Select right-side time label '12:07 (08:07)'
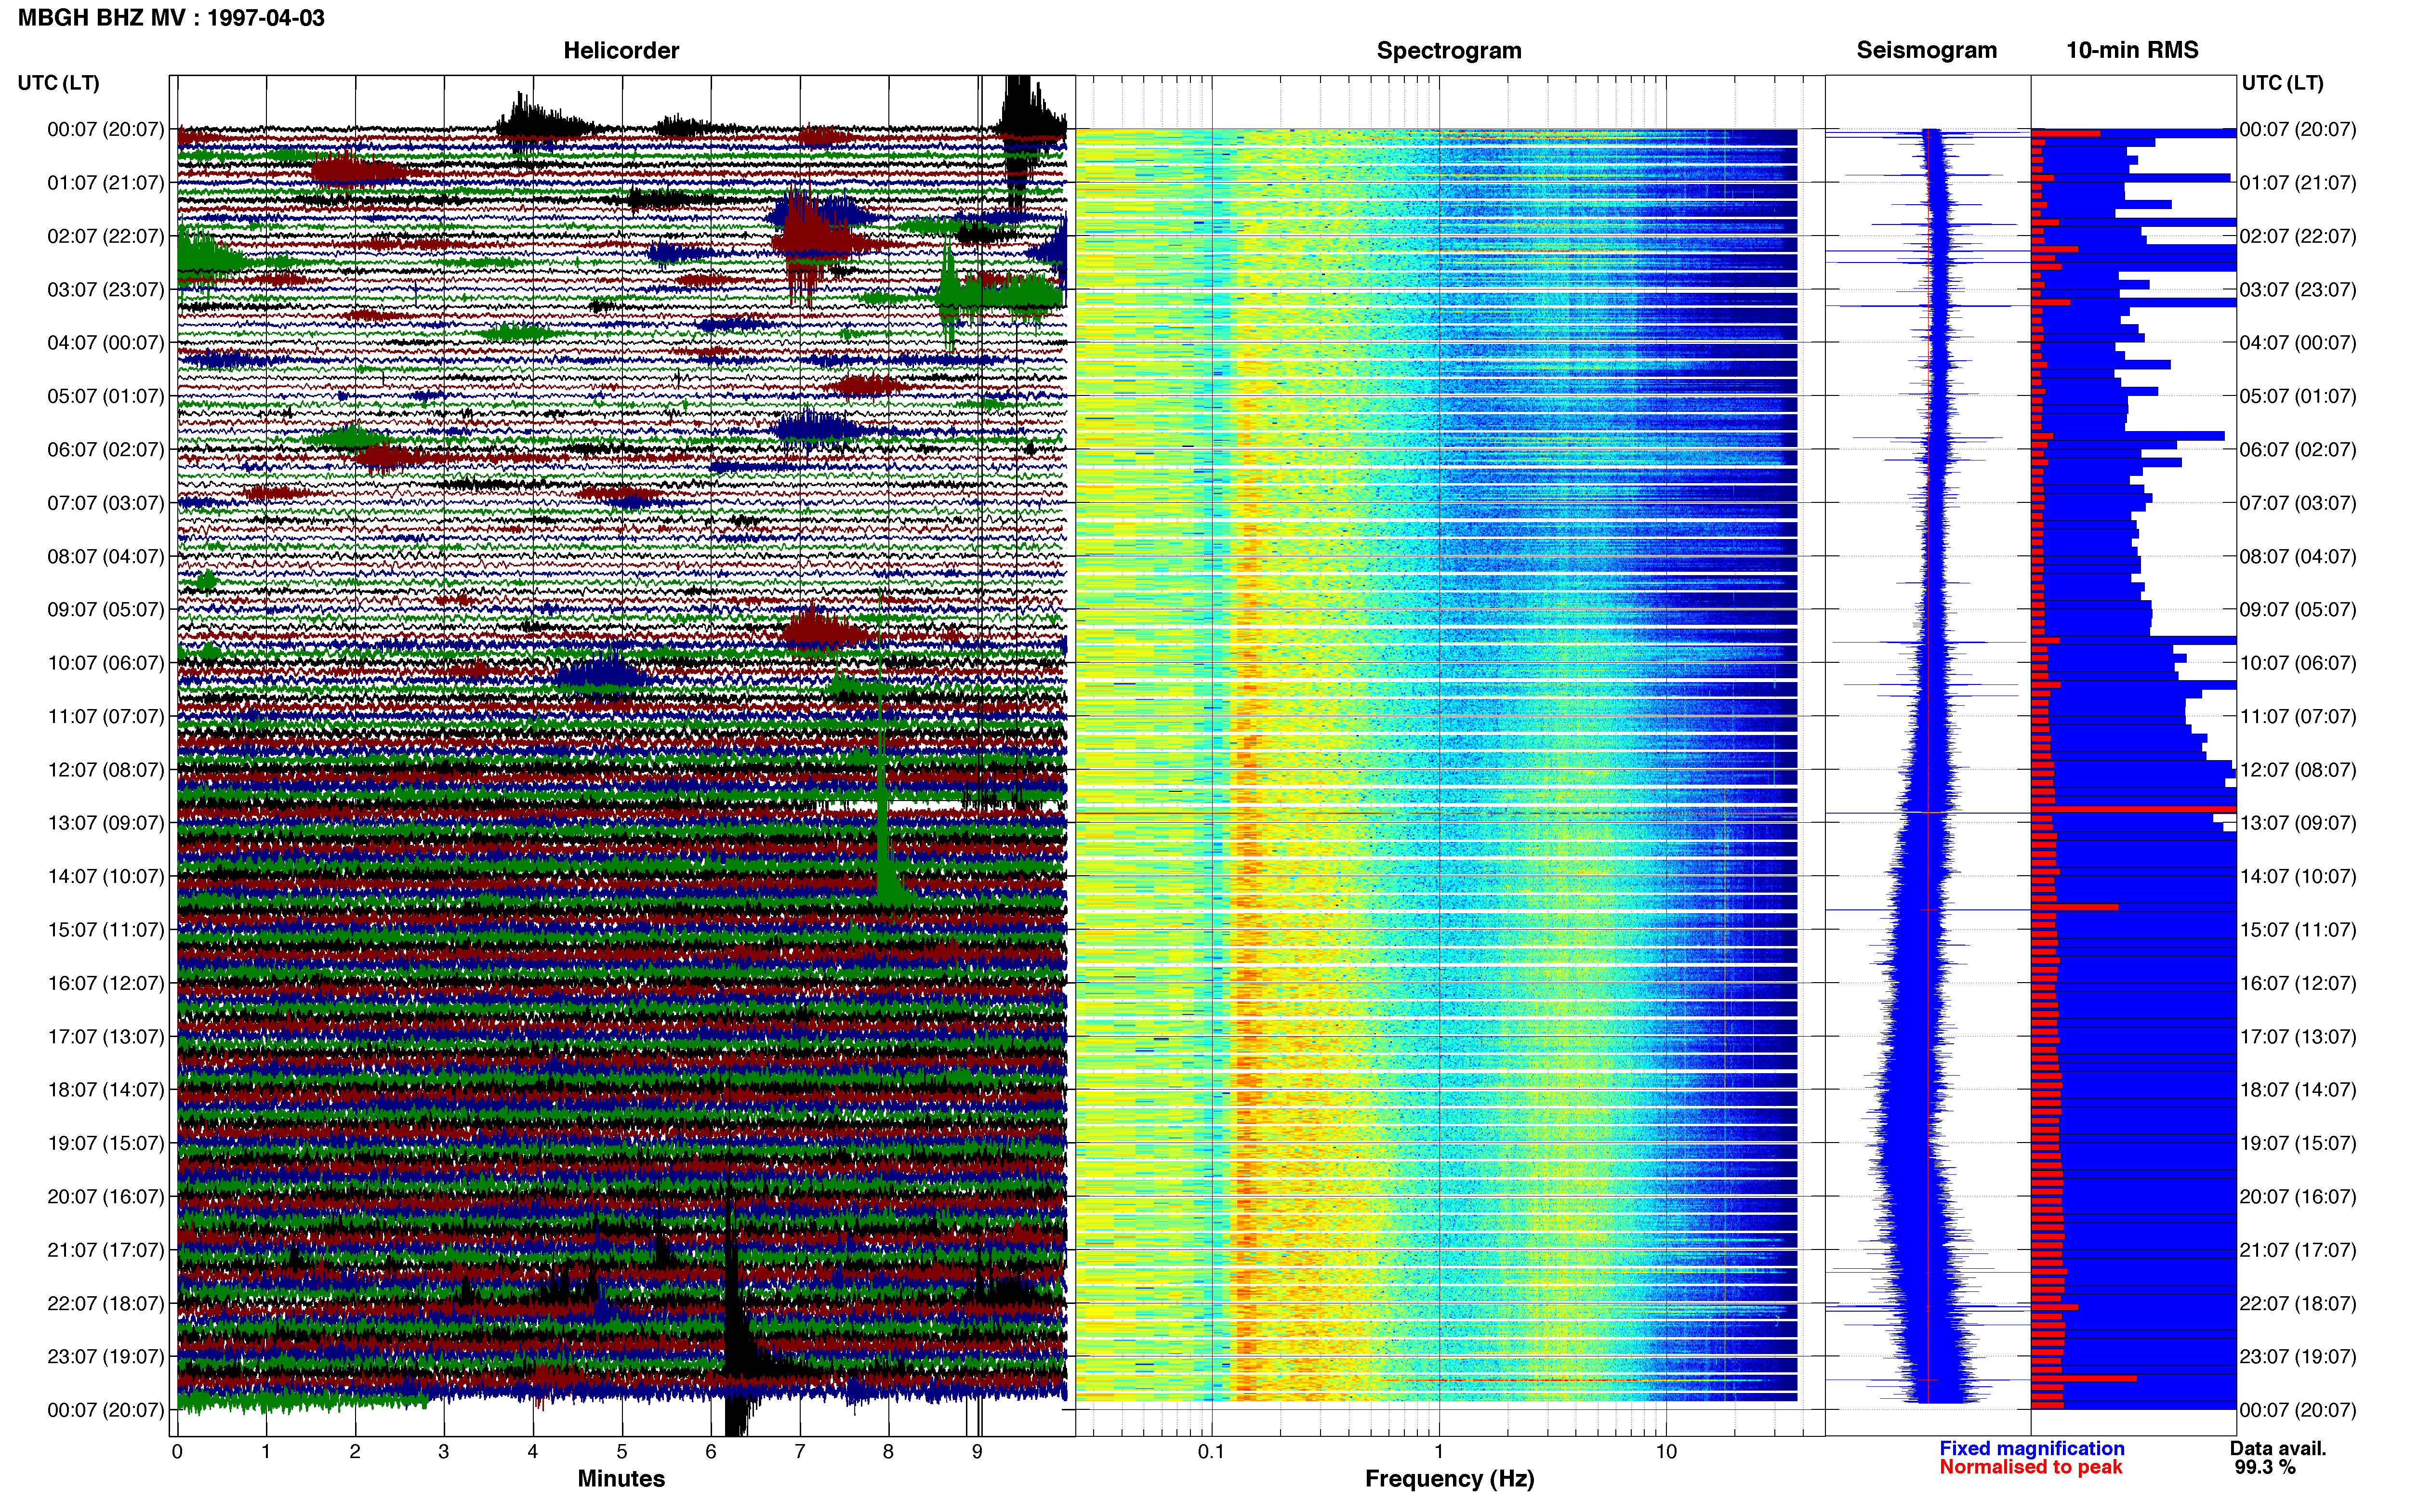This screenshot has height=1512, width=2418. [2298, 769]
